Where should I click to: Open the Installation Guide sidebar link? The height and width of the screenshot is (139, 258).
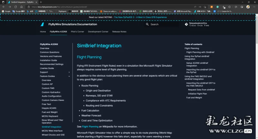(x=48, y=60)
